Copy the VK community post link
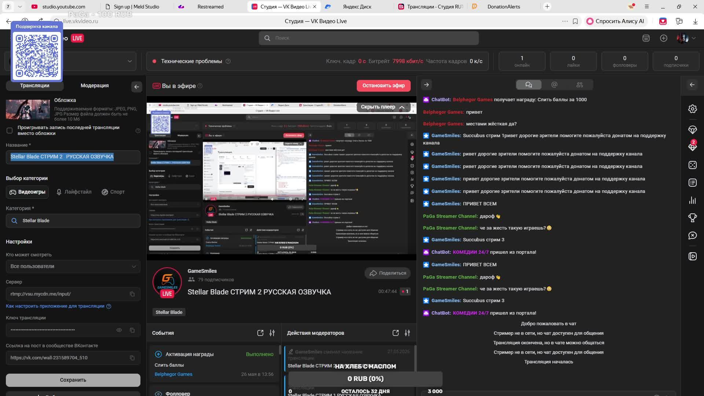This screenshot has height=396, width=704. 132,358
